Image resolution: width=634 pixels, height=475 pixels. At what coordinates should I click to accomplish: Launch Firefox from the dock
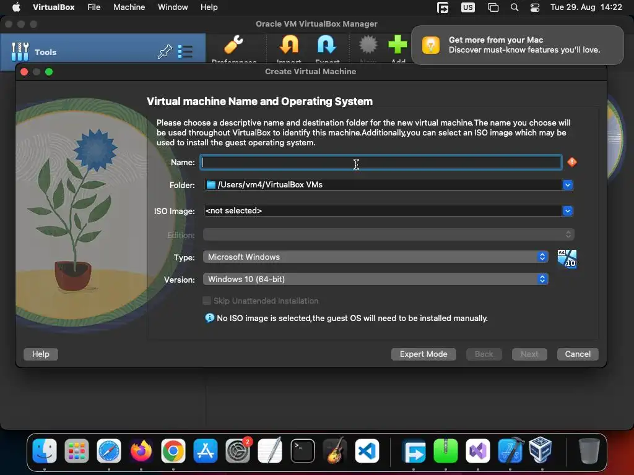[x=141, y=451]
